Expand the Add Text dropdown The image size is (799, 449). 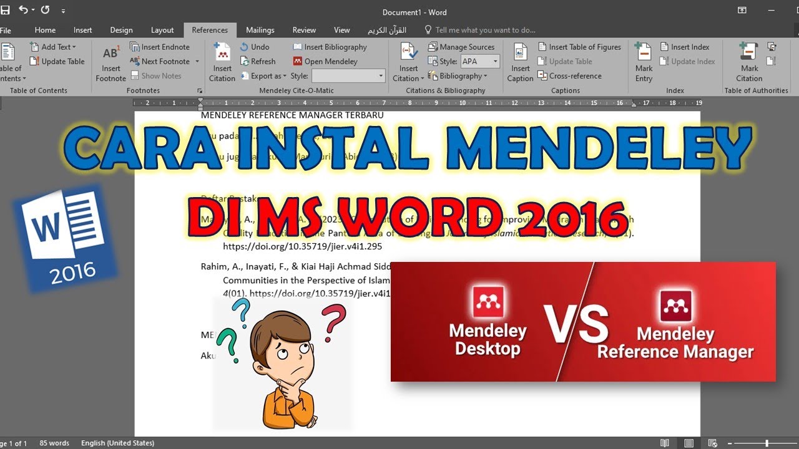tap(54, 47)
